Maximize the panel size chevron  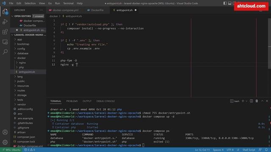pyautogui.click(x=262, y=101)
